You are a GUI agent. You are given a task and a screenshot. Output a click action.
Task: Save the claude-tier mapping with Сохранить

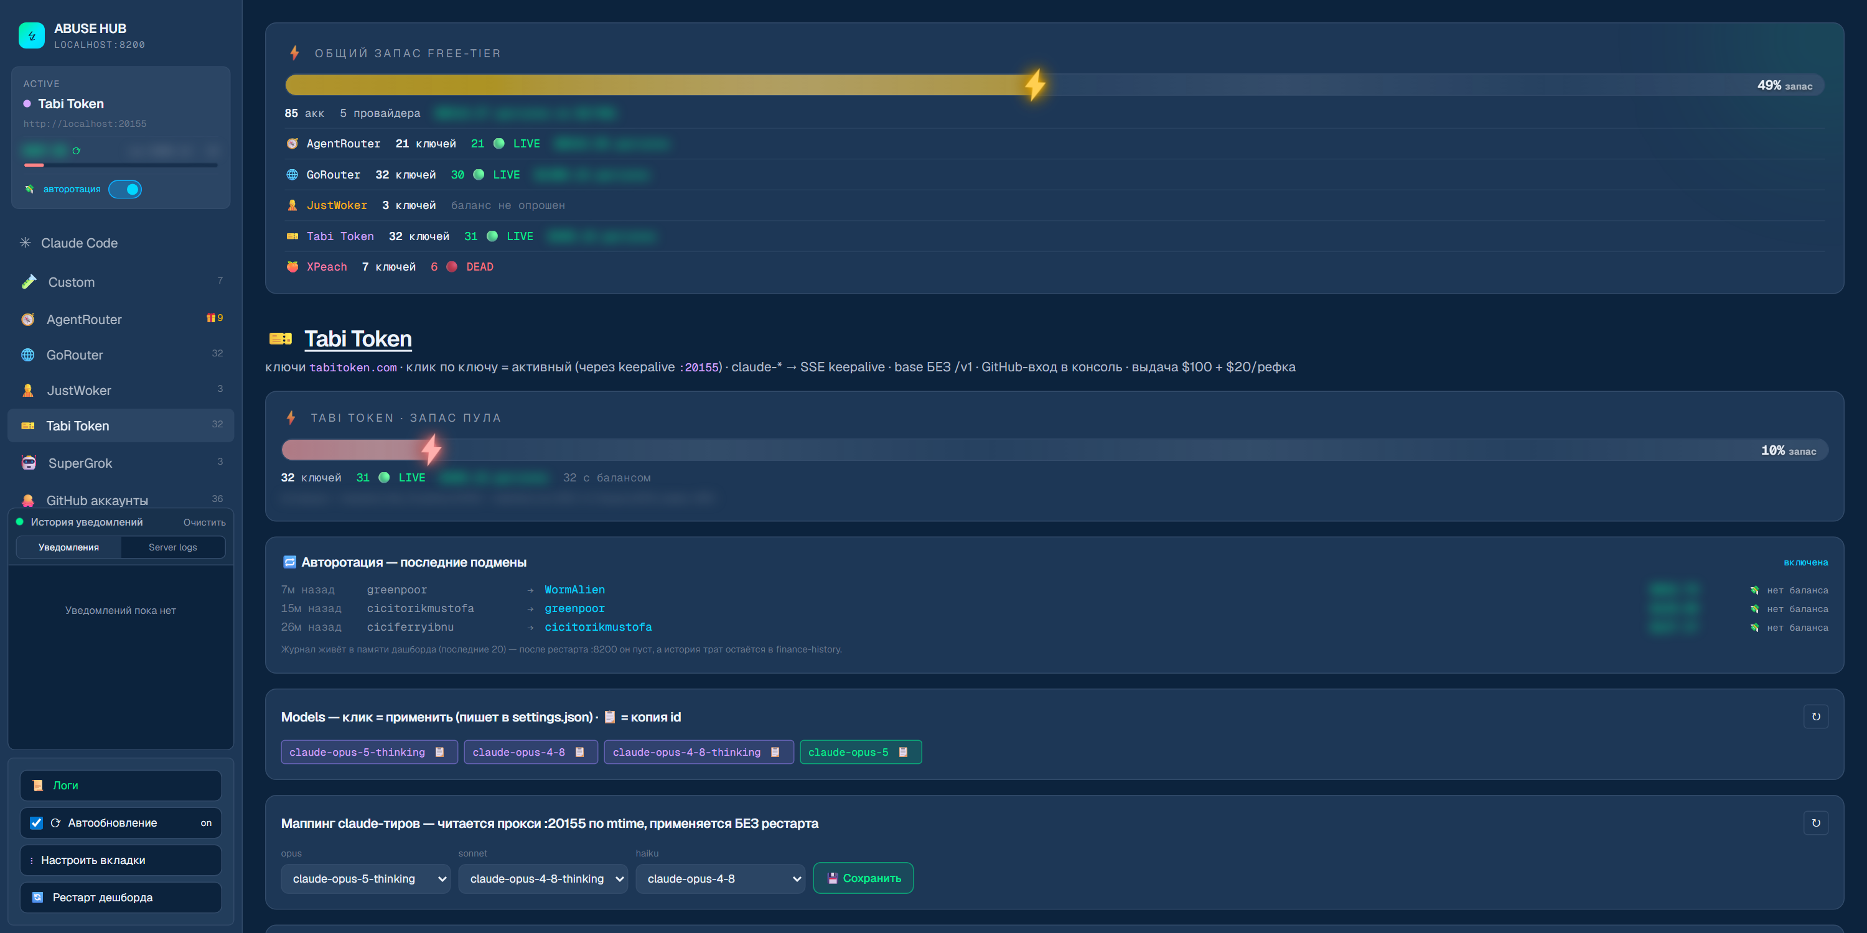click(863, 878)
